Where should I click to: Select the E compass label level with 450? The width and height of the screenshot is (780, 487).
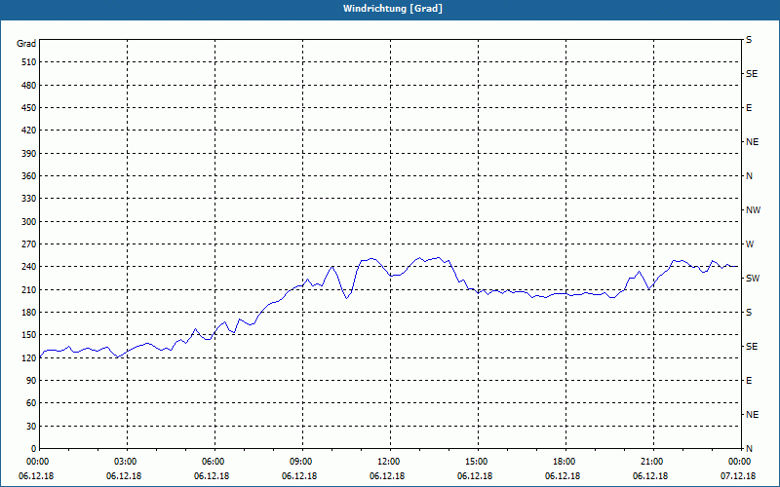tap(749, 108)
